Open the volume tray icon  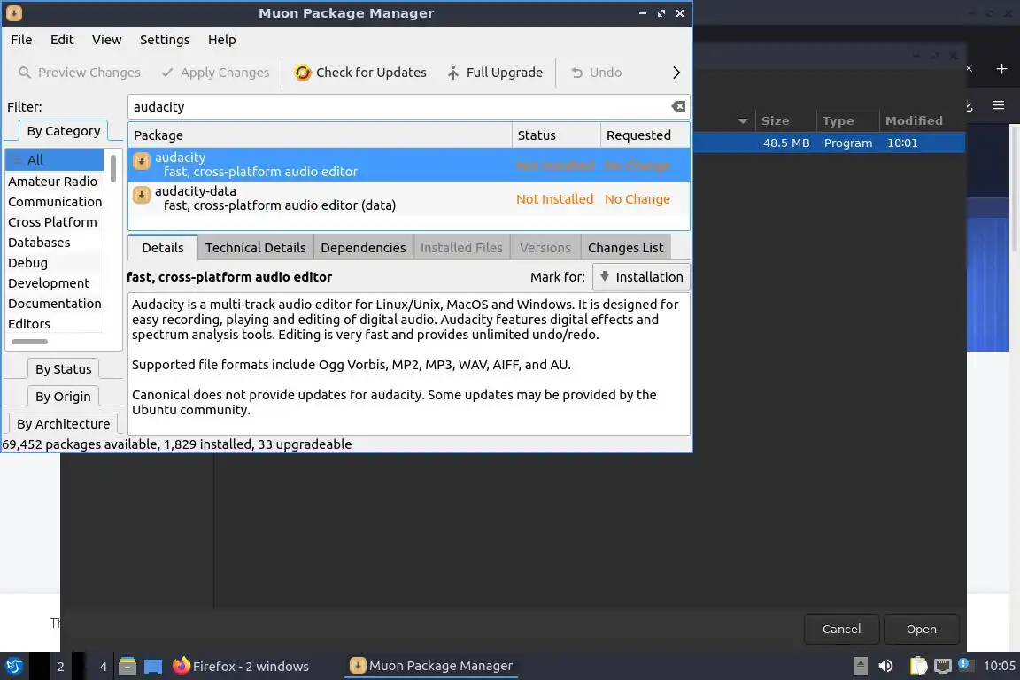tap(885, 666)
